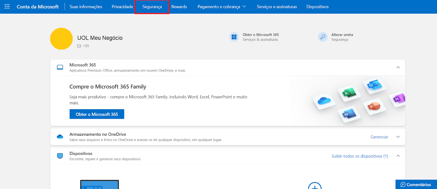Click the Word app icon

pyautogui.click(x=349, y=114)
